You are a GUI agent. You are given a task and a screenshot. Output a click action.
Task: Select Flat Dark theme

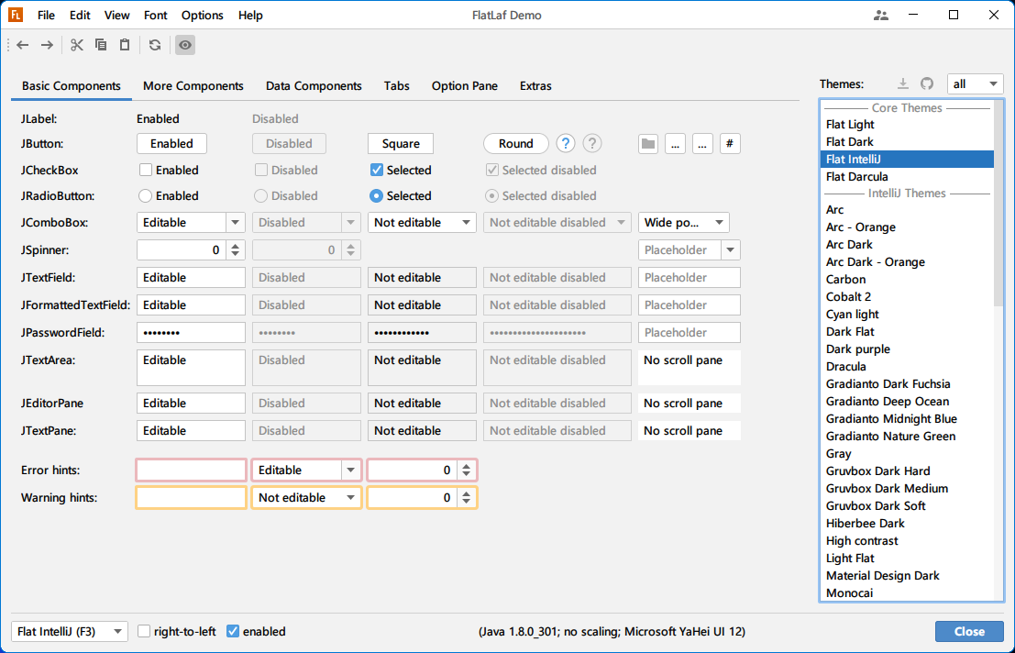pyautogui.click(x=907, y=142)
